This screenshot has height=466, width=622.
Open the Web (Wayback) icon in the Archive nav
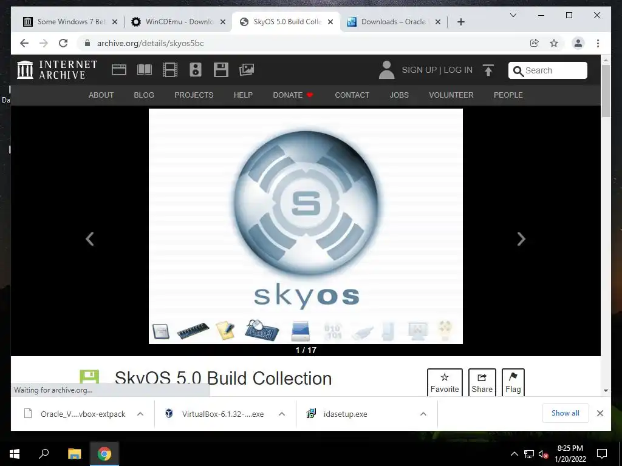point(118,70)
